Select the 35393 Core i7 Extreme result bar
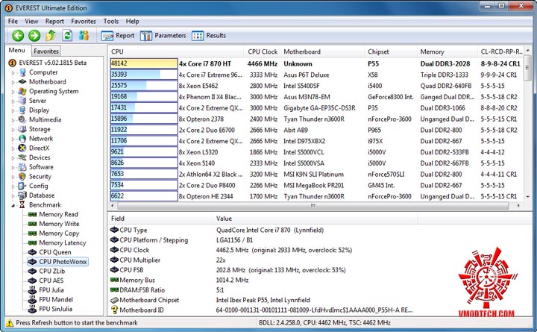 click(144, 75)
